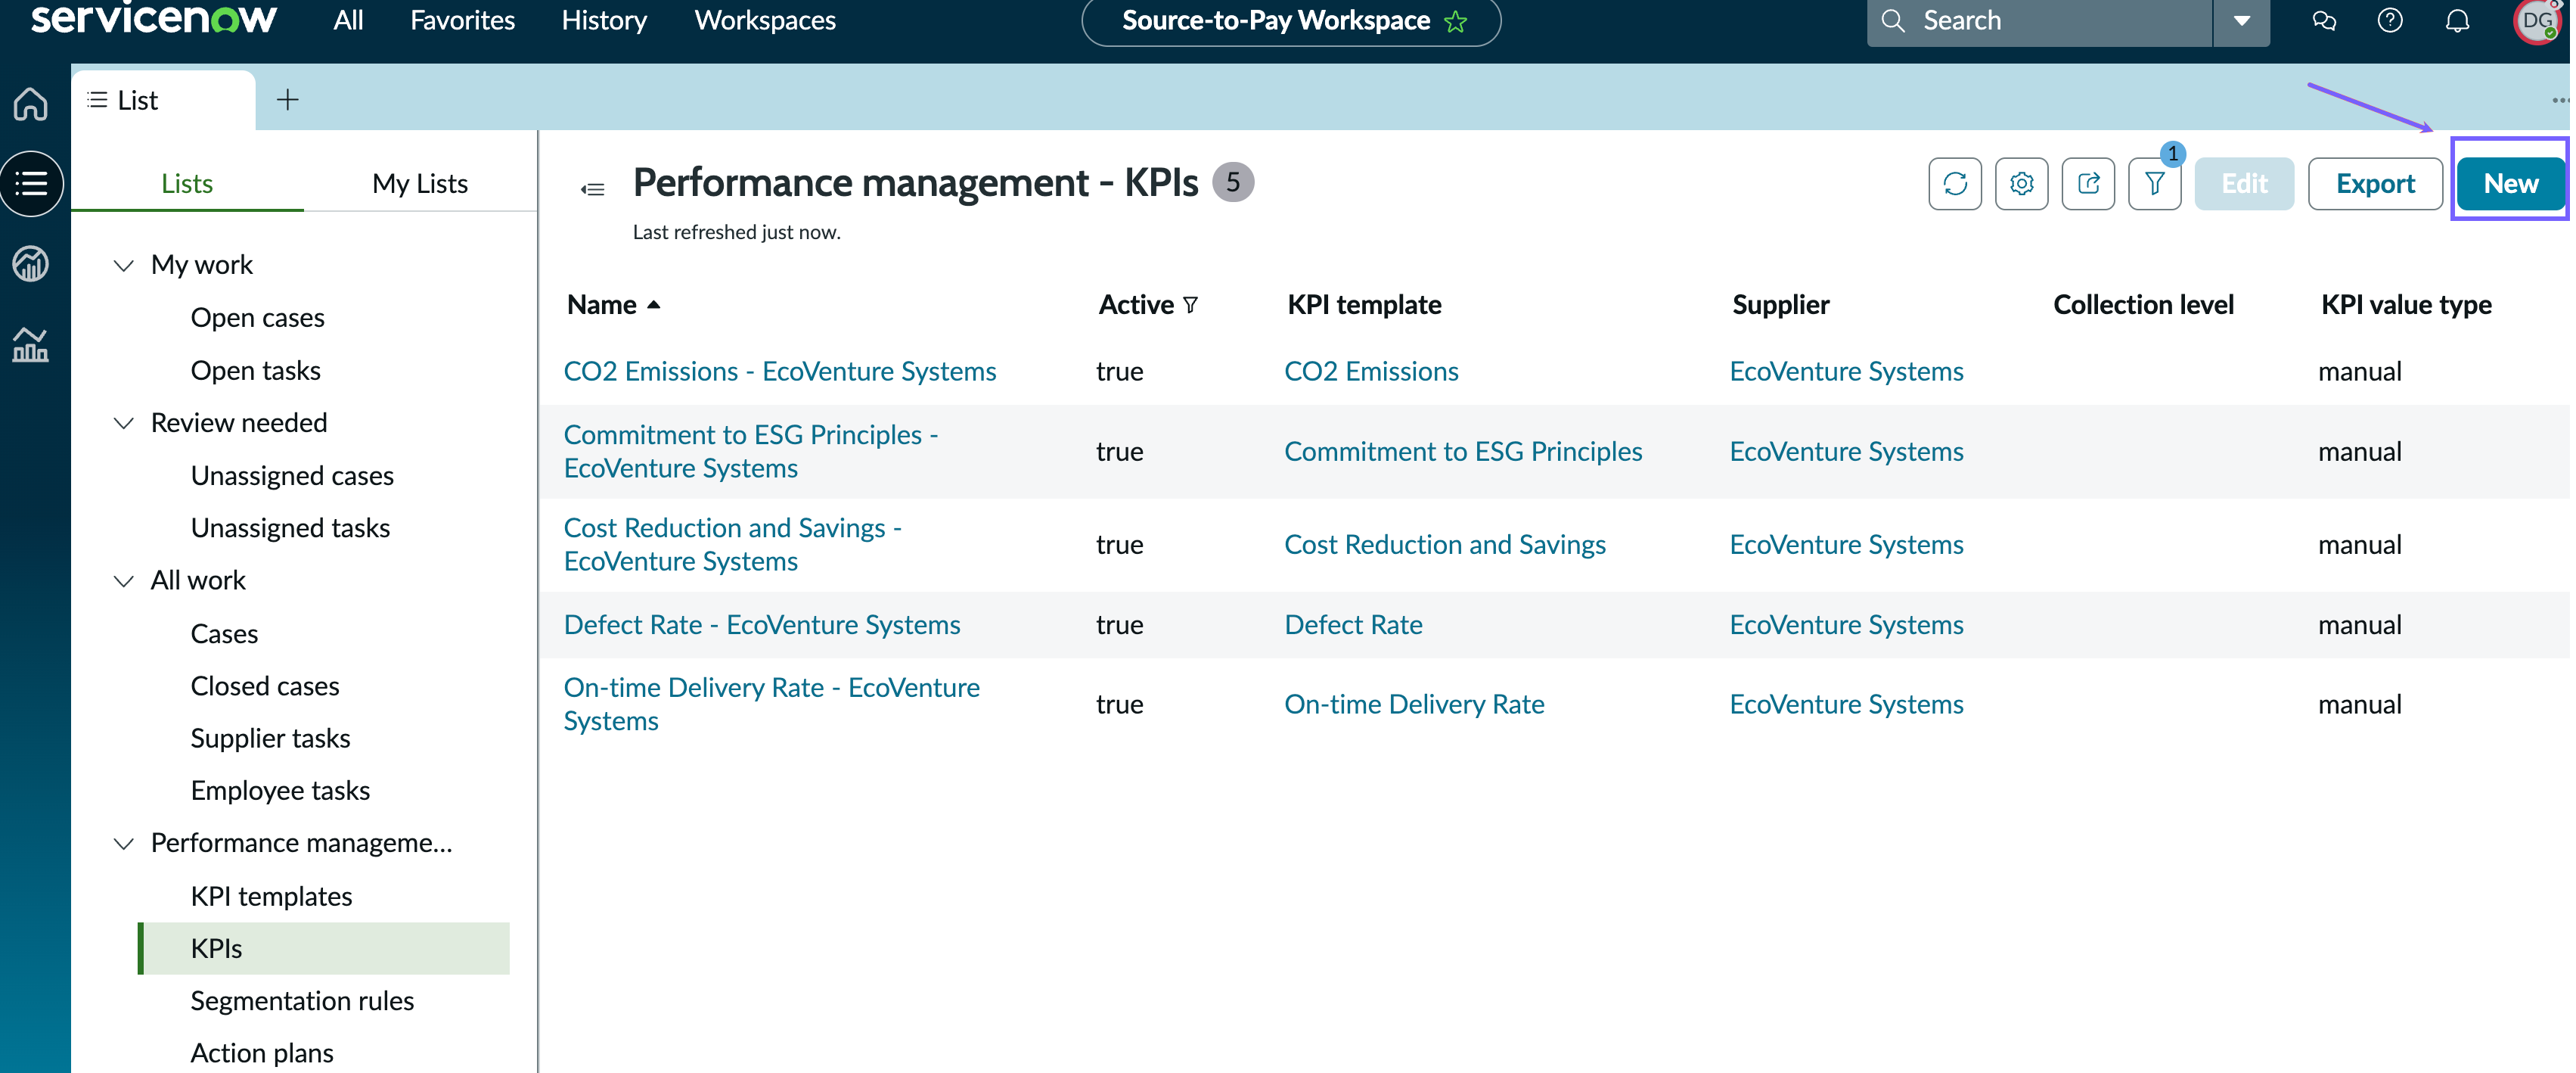Collapse the All work section
Viewport: 2576px width, 1073px height.
tap(123, 580)
